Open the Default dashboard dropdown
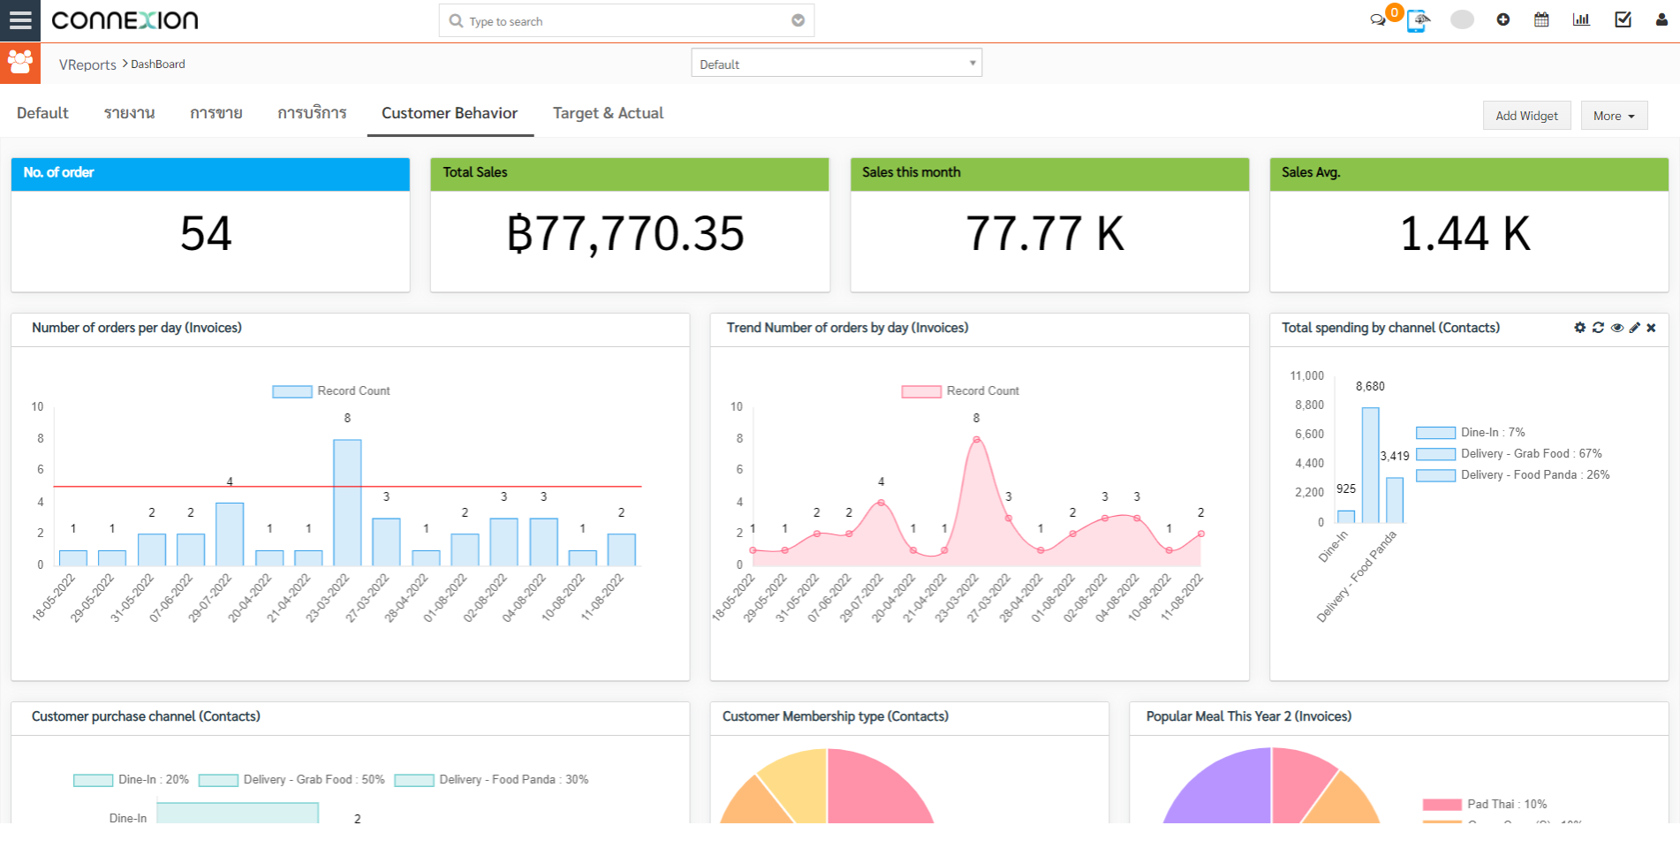Screen dimensions: 1680x848 pos(836,64)
